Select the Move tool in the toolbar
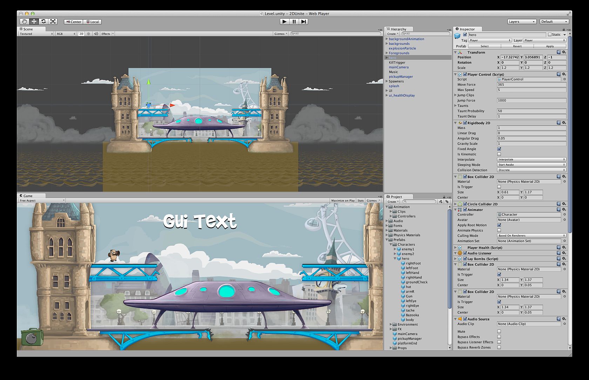 click(34, 22)
